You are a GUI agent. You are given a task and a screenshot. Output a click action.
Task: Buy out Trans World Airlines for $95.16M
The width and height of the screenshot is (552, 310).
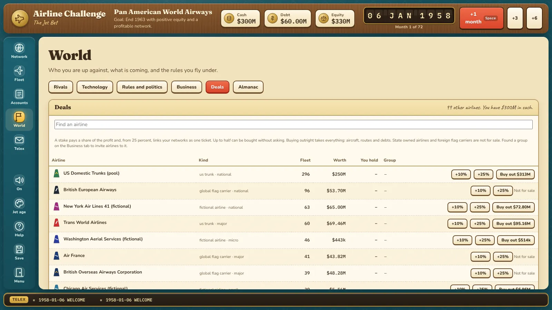(513, 224)
